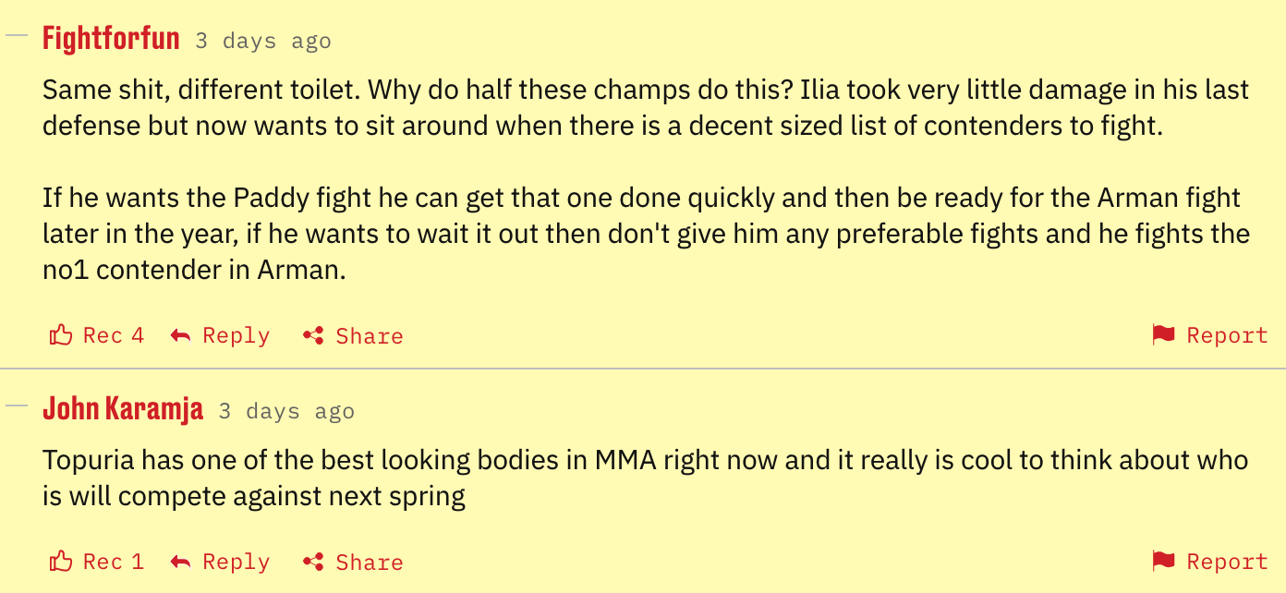The height and width of the screenshot is (593, 1286).
Task: Collapse John Karamja's comment thread
Action: [17, 405]
